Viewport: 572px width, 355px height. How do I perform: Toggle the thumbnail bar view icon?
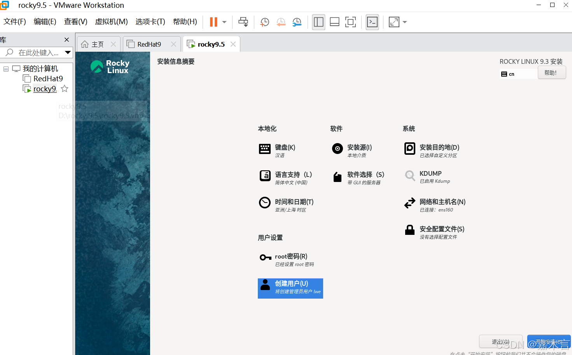[334, 22]
